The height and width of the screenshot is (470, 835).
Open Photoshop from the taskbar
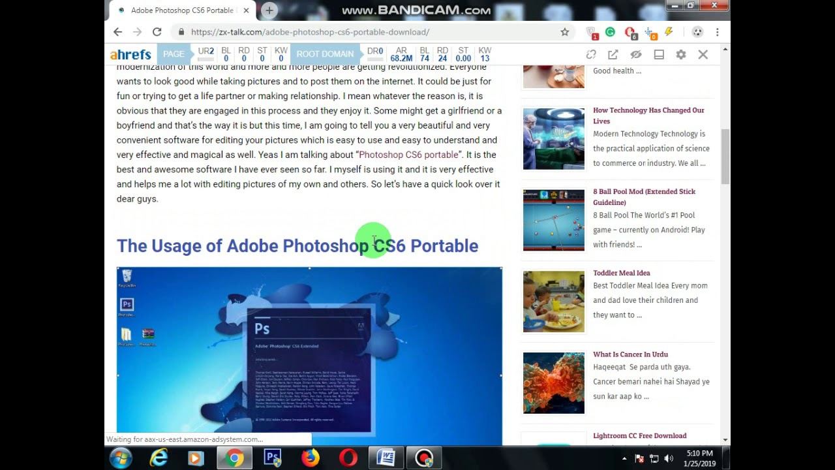(x=272, y=458)
